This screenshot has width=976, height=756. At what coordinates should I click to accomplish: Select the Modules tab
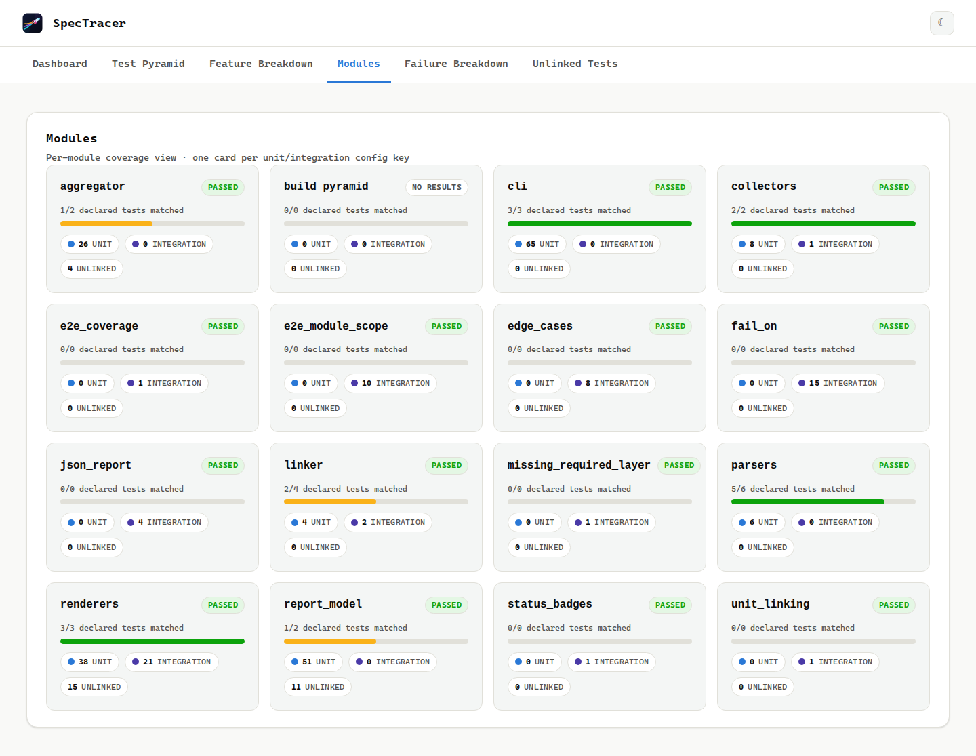point(359,64)
